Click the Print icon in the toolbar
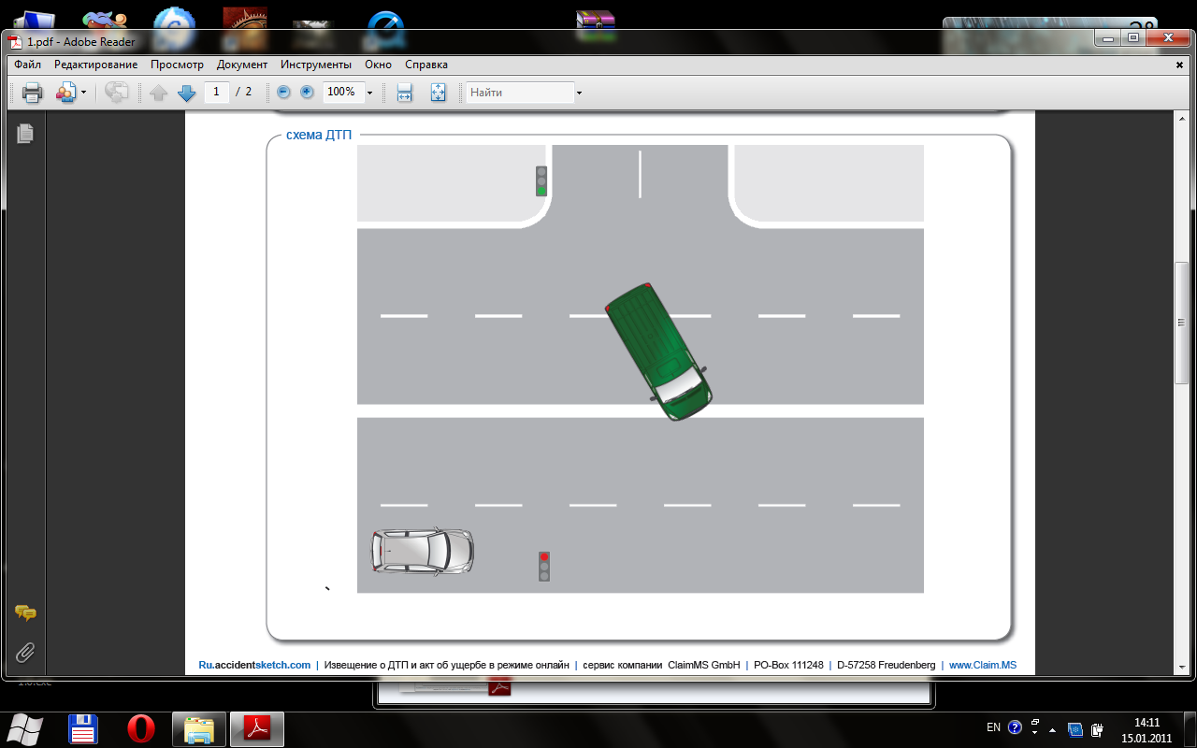 pos(33,93)
